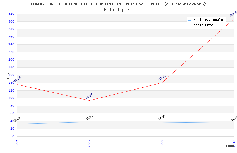Viewport: 237px width, 153px height.
Task: Click the 300 y-axis tick label
Action: coord(11,21)
